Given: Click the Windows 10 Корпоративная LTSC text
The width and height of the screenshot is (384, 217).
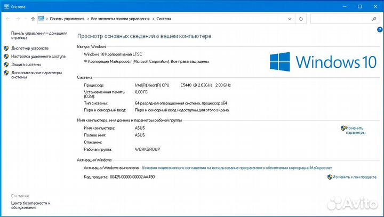Looking at the screenshot, I should tap(113, 54).
